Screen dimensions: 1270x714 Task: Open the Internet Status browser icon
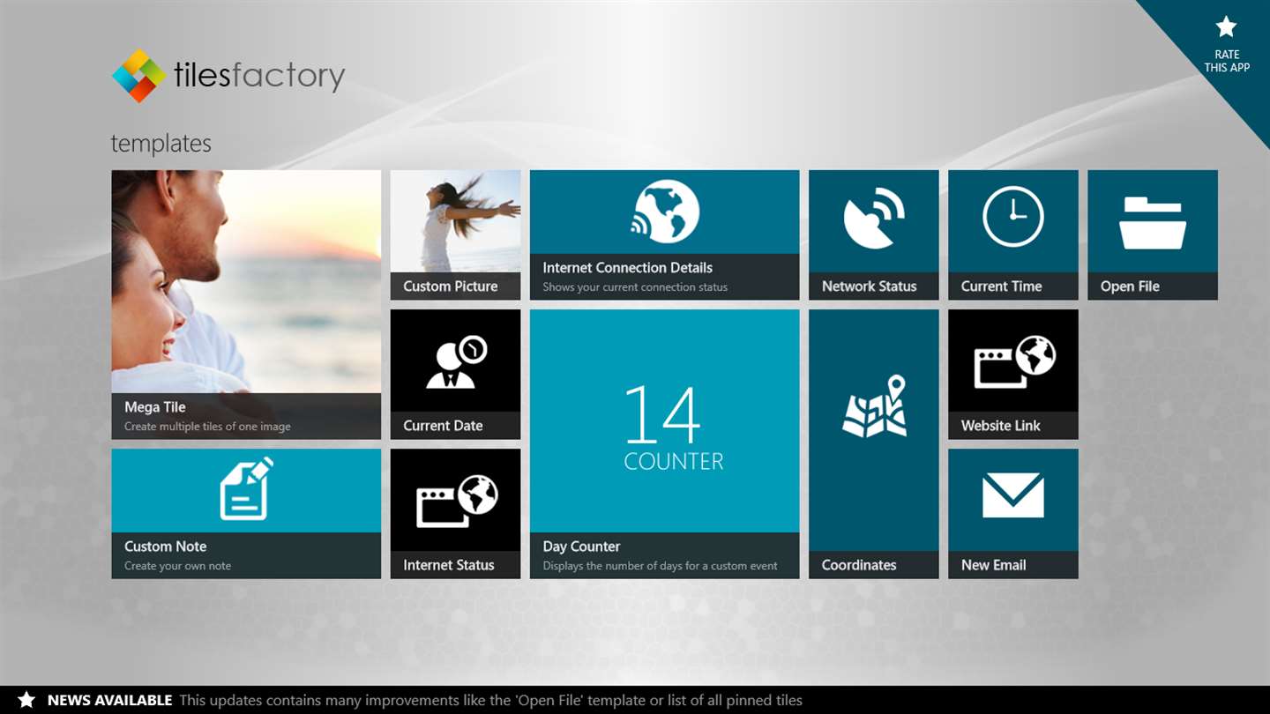click(x=457, y=501)
